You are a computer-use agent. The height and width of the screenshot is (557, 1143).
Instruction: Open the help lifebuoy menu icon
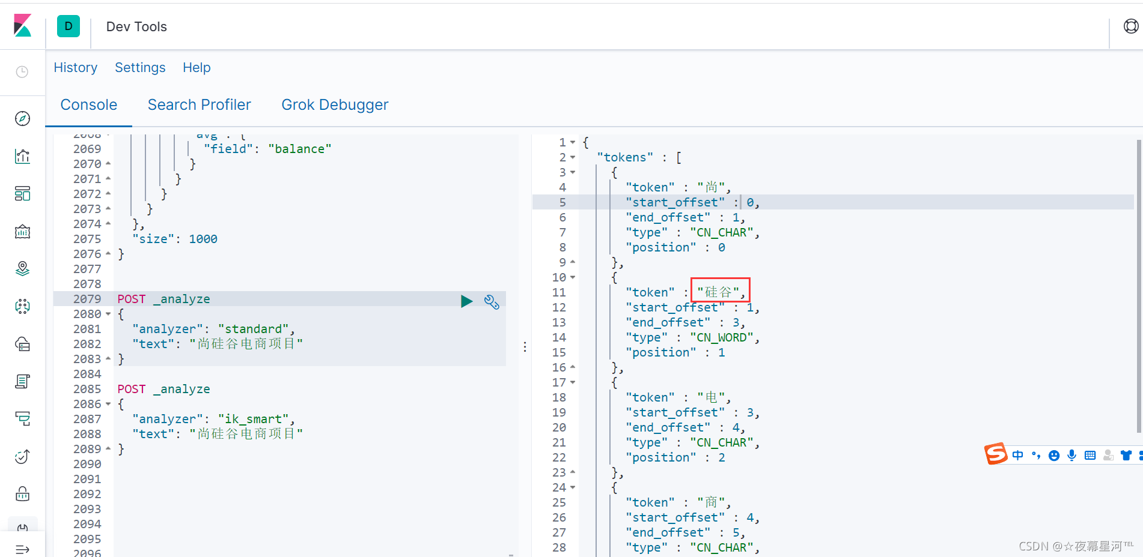click(1131, 26)
